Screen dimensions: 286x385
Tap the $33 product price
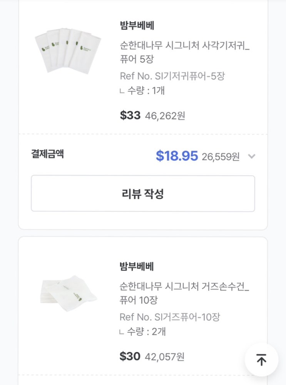pos(130,115)
